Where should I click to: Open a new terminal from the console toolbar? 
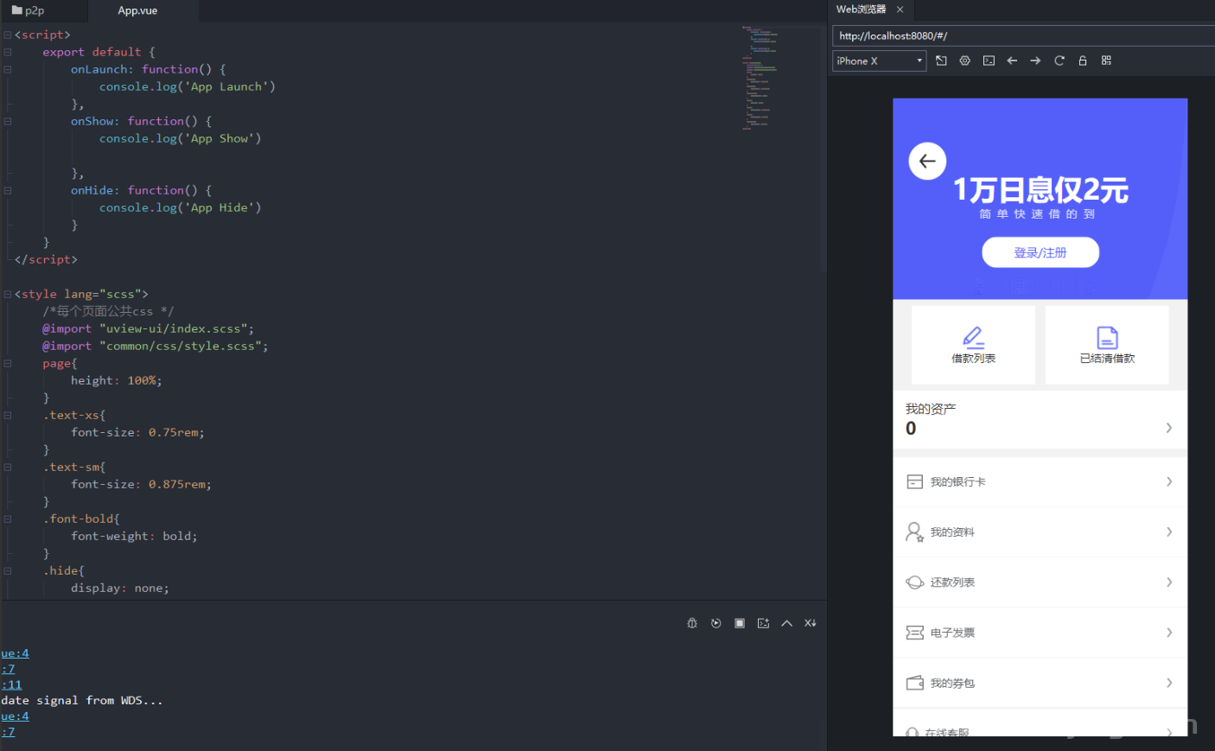point(764,622)
